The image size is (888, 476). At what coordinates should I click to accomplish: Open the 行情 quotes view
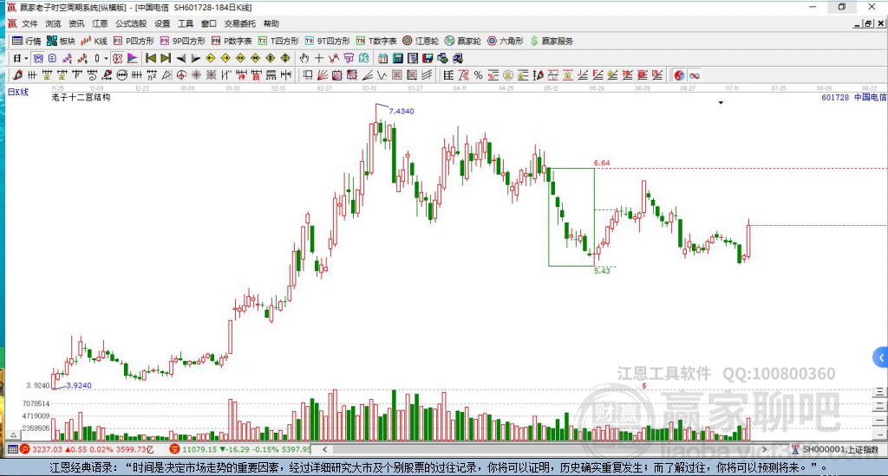(27, 41)
